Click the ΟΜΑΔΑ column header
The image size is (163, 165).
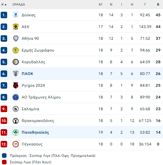pos(19,5)
